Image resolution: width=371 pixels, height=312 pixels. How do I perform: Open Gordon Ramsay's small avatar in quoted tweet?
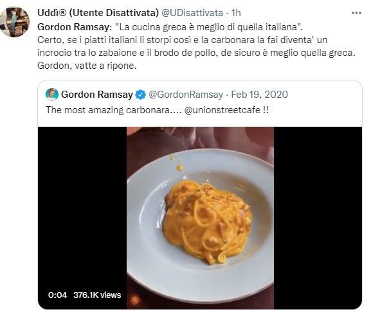(52, 95)
